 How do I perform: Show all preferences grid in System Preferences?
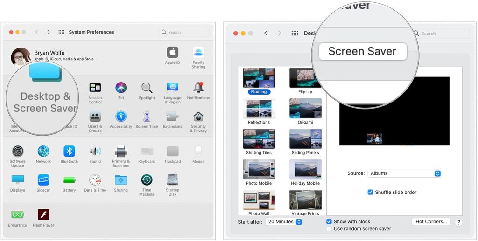click(x=61, y=32)
